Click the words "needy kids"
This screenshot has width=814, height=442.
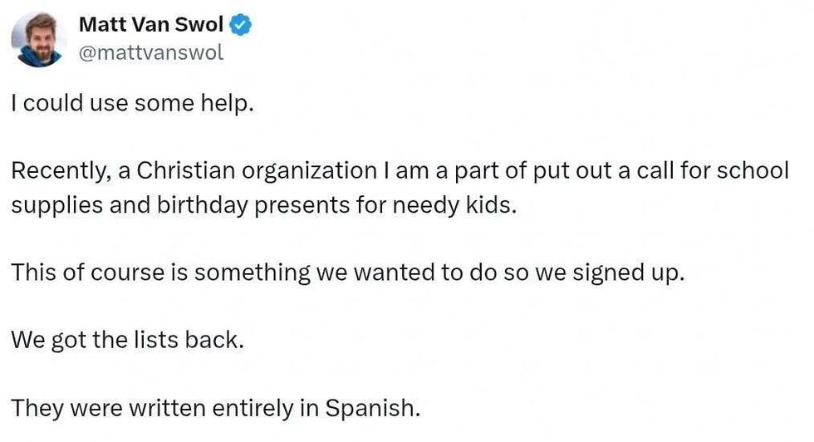click(455, 204)
